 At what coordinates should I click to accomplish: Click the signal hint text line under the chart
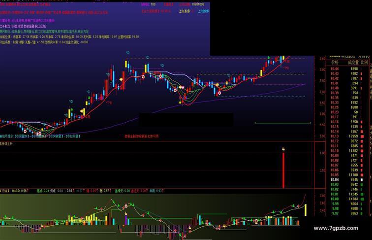coord(40,137)
